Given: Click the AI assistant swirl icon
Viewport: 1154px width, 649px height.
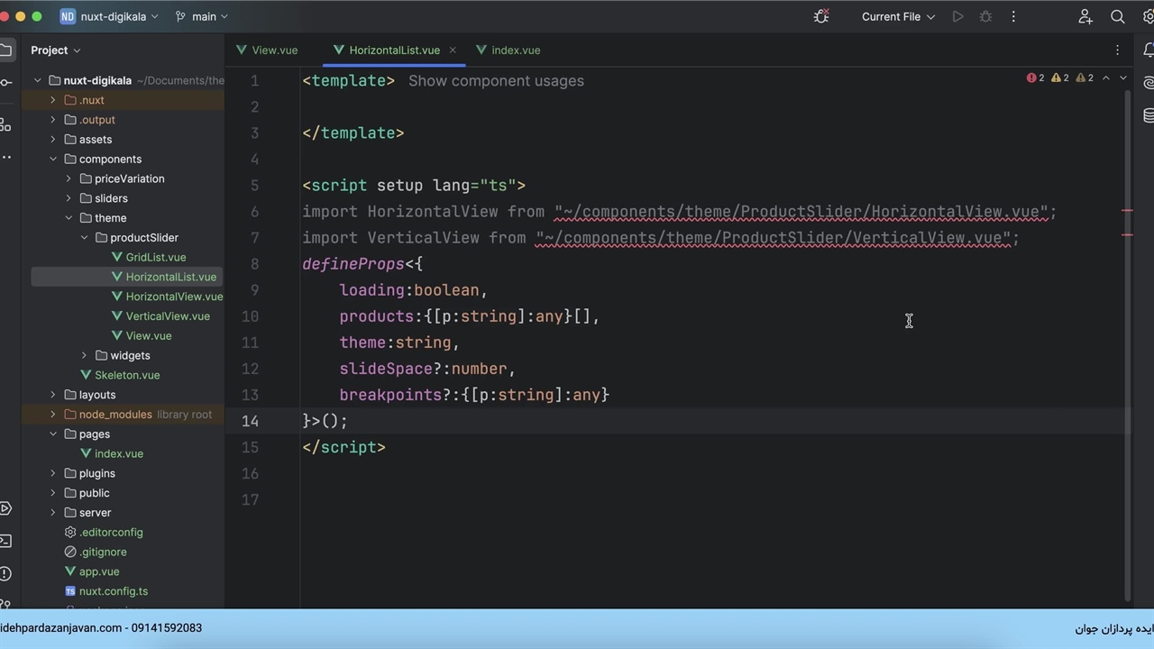Looking at the screenshot, I should (1149, 83).
